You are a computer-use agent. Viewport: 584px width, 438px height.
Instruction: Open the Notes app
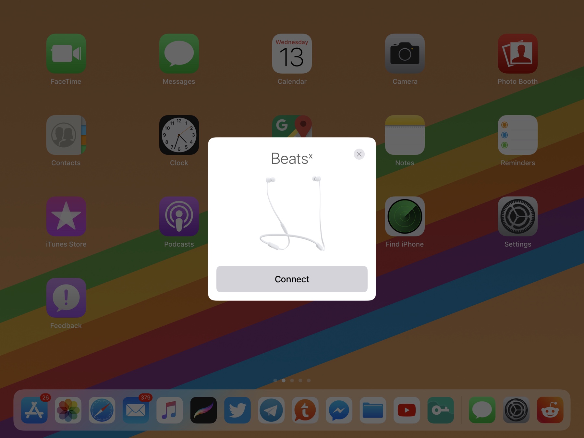405,135
